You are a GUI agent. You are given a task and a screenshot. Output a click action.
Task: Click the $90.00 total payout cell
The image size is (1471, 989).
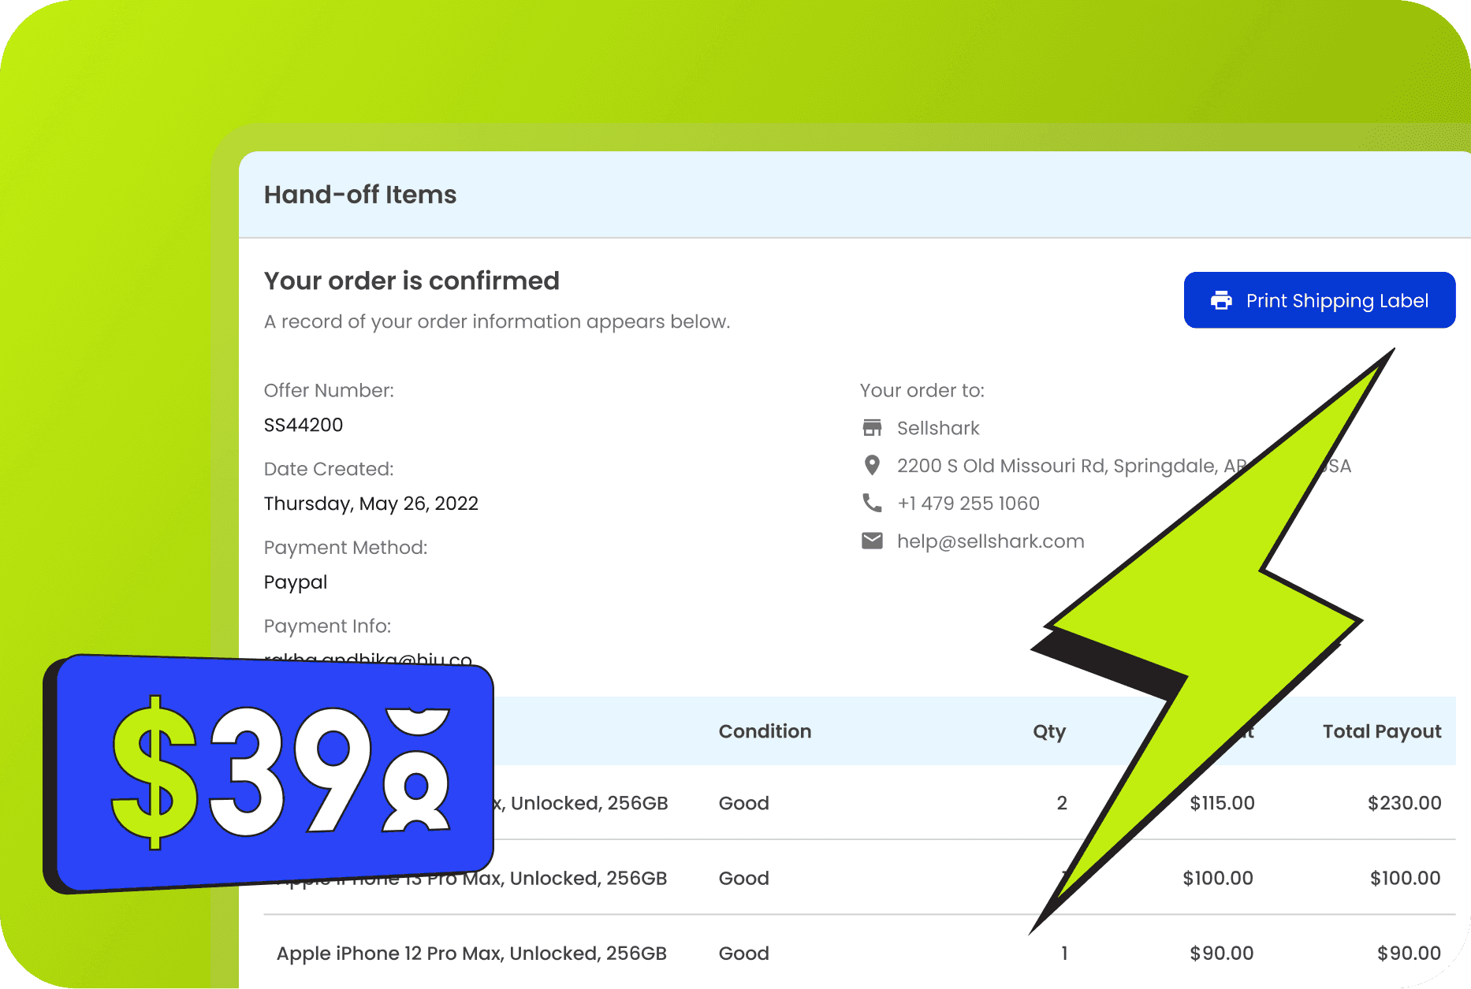[1409, 954]
